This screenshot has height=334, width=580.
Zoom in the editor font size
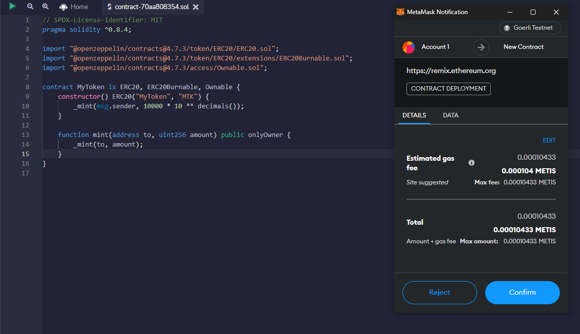[45, 7]
